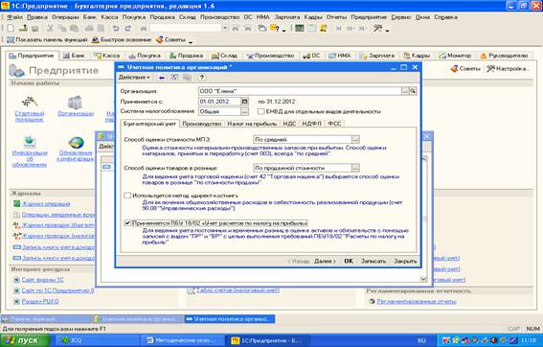Open the Журнал операций link
Viewport: 543px width, 347px height.
coord(46,204)
